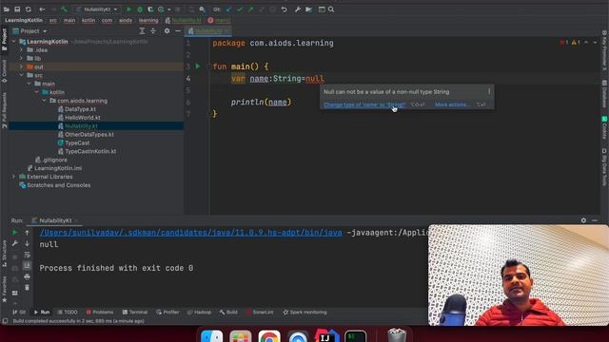Click the Open file toolbar icon
The image size is (609, 342).
[x=7, y=9]
